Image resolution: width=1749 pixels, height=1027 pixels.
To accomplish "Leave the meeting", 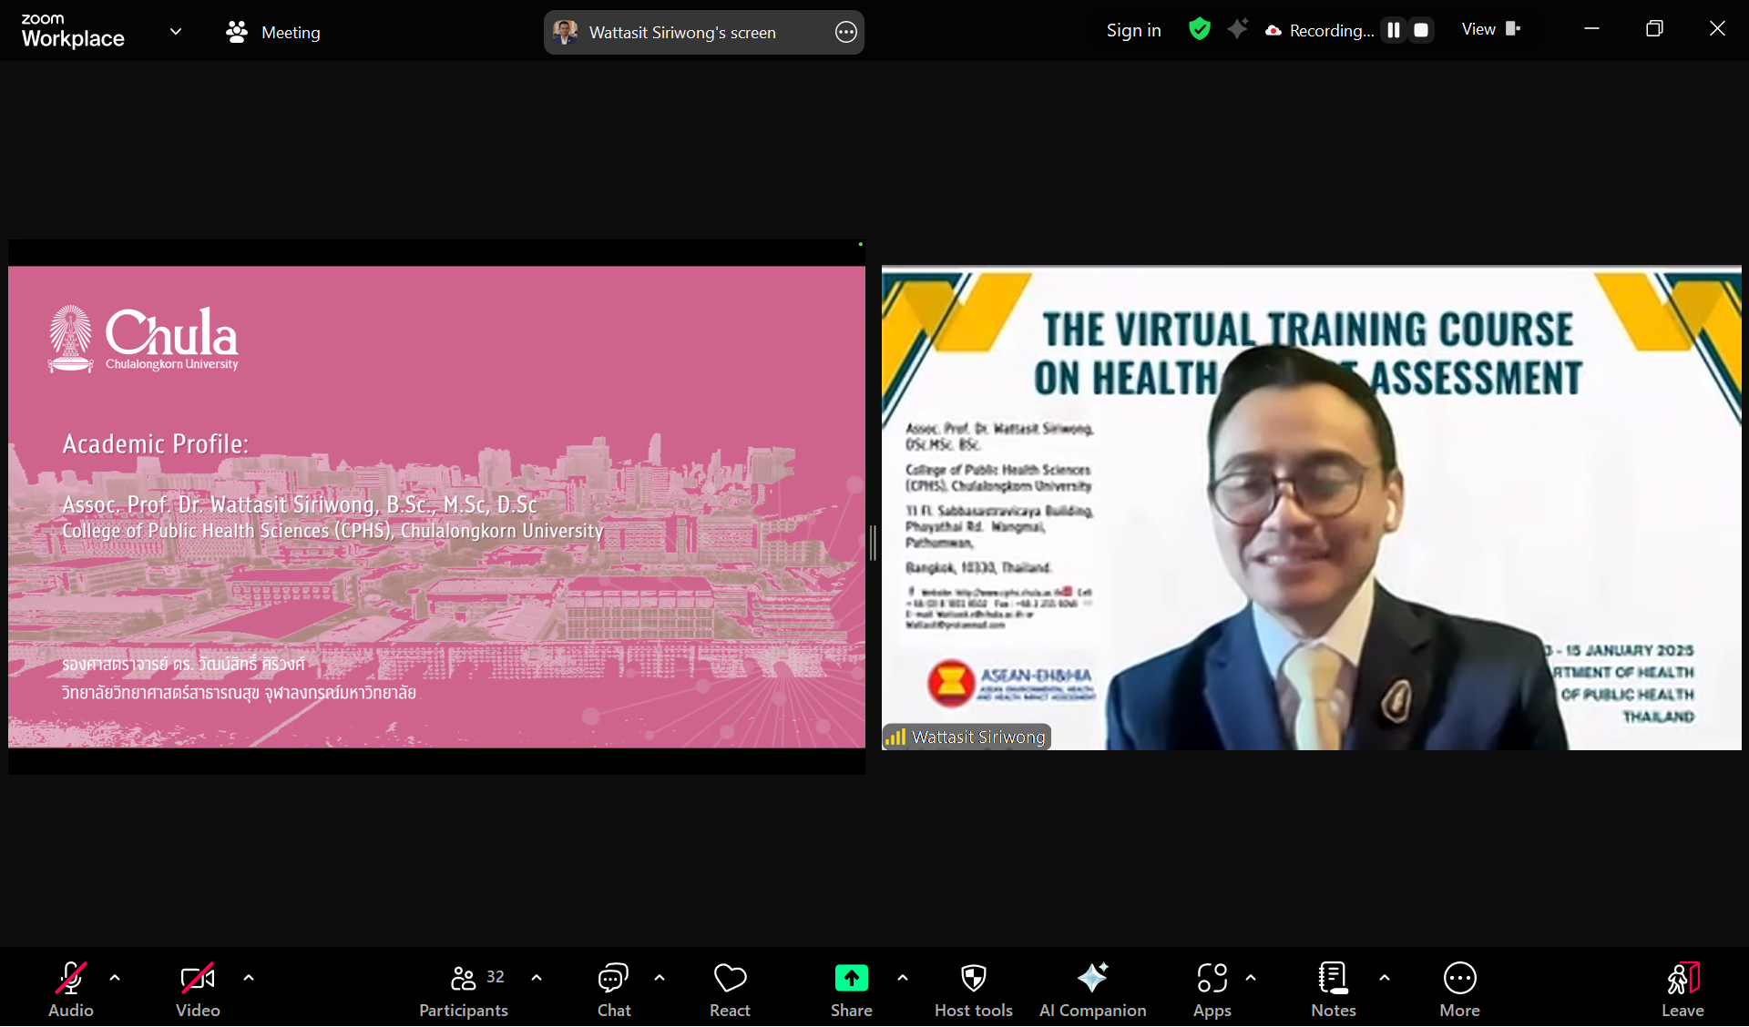I will pos(1682,979).
